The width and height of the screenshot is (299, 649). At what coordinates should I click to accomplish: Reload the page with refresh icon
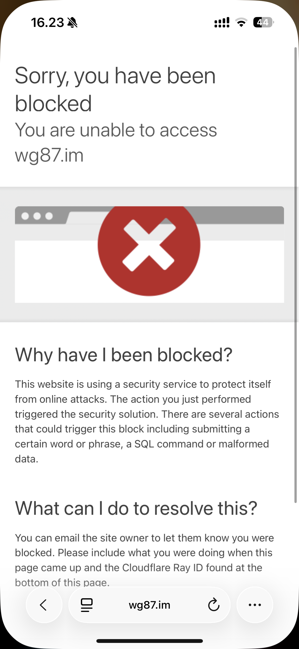(214, 605)
